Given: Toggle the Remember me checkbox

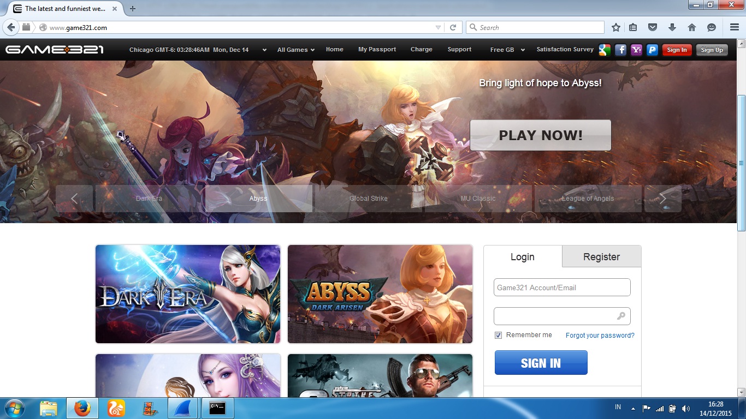Looking at the screenshot, I should click(x=498, y=336).
